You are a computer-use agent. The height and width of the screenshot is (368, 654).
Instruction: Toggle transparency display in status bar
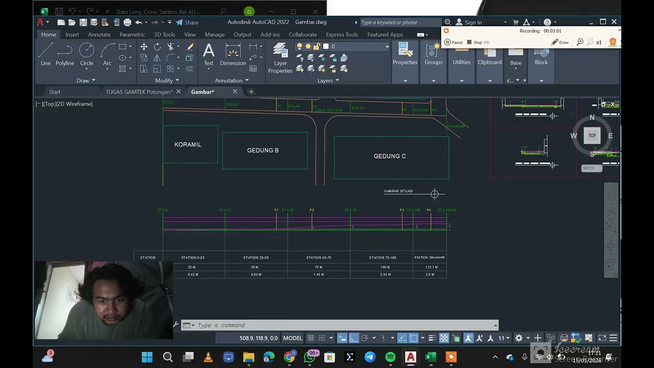click(444, 338)
